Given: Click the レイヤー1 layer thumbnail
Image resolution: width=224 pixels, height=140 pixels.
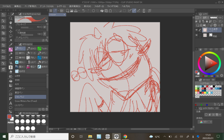Looking at the screenshot, I should [205, 30].
